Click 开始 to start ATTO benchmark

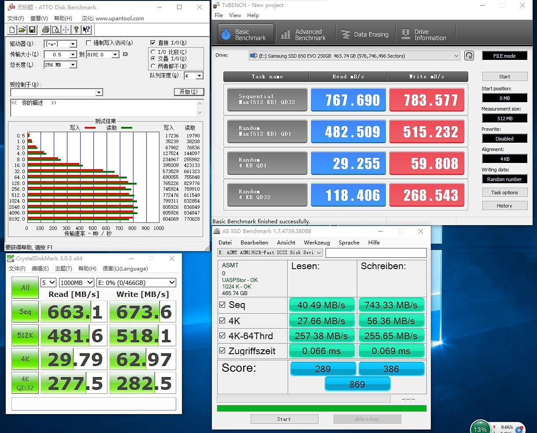click(x=189, y=93)
